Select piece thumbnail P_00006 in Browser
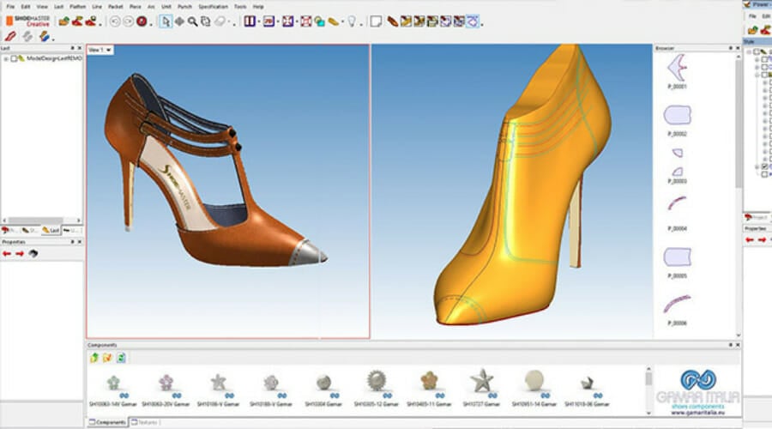772x429 pixels. pos(677,304)
